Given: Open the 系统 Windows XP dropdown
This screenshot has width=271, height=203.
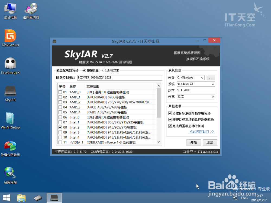Looking at the screenshot, I should (x=196, y=84).
